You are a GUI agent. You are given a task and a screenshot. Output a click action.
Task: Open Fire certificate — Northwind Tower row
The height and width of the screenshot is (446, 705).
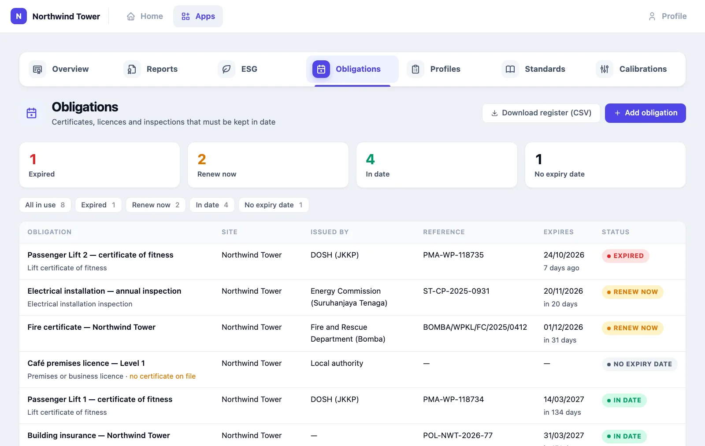pyautogui.click(x=352, y=334)
